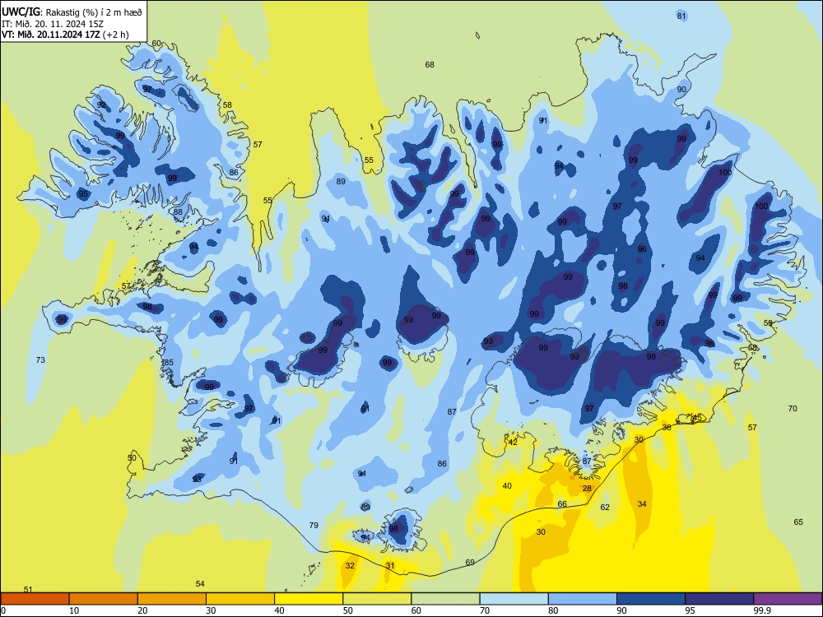The width and height of the screenshot is (823, 617).
Task: Click the legend tick label '10'
Action: [74, 610]
